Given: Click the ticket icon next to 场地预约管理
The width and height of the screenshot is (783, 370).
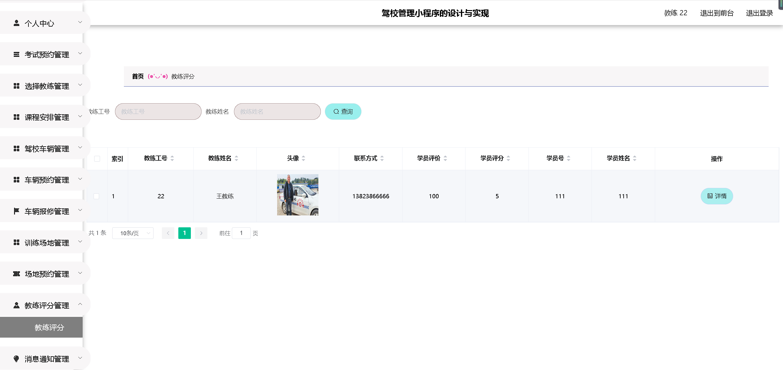Looking at the screenshot, I should point(17,274).
